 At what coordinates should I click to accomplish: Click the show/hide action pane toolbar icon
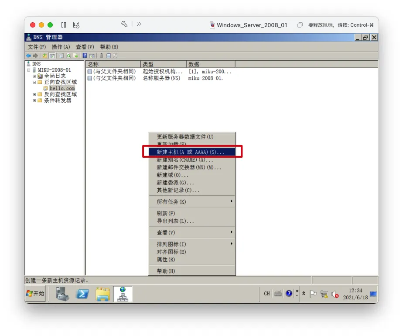pos(92,55)
